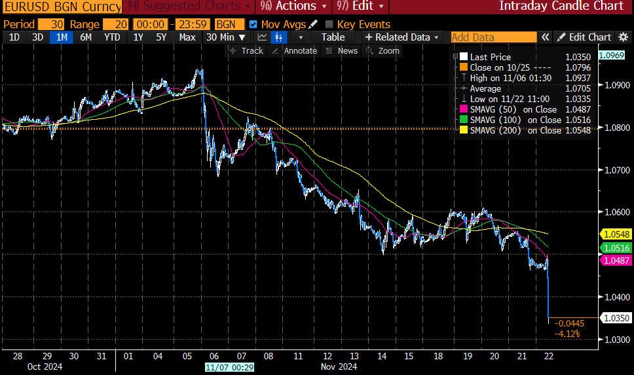The image size is (634, 375).
Task: Open the chart type dropdown arrow
Action: 301,37
